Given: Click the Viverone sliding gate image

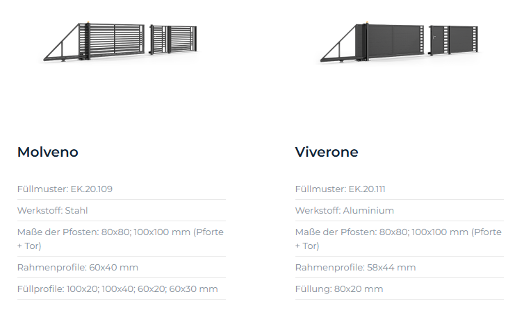Looking at the screenshot, I should tap(393, 42).
